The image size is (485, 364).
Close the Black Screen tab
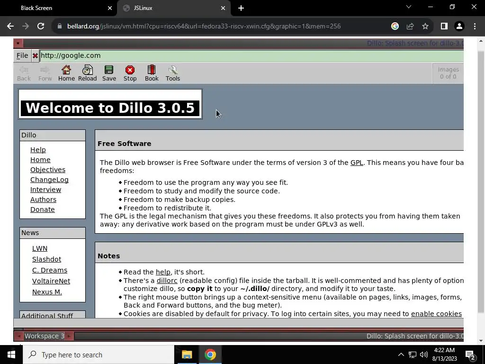coord(110,8)
